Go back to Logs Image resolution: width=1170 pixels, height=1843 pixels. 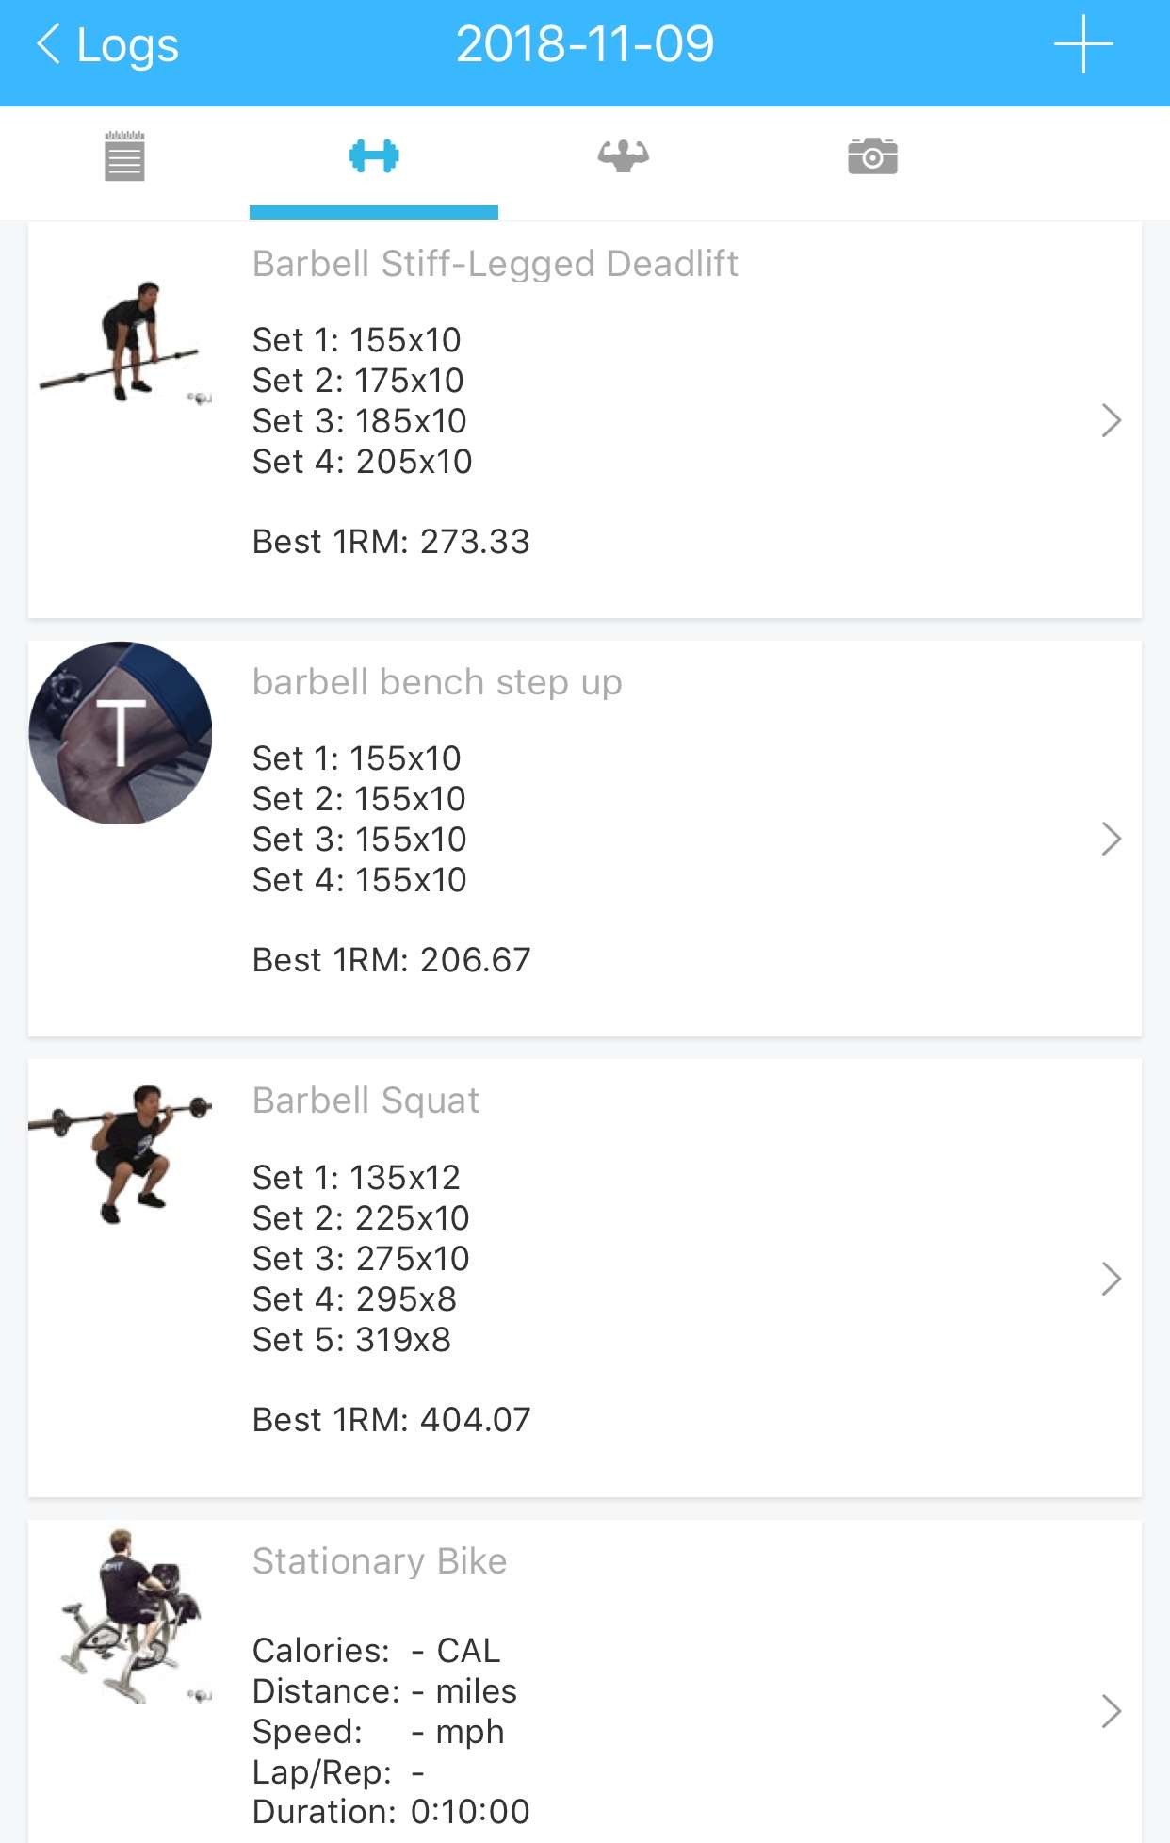tap(107, 44)
